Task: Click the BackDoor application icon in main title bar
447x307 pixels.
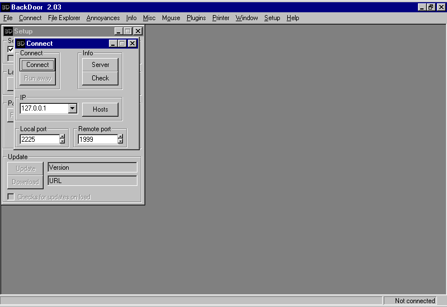Action: [x=6, y=7]
